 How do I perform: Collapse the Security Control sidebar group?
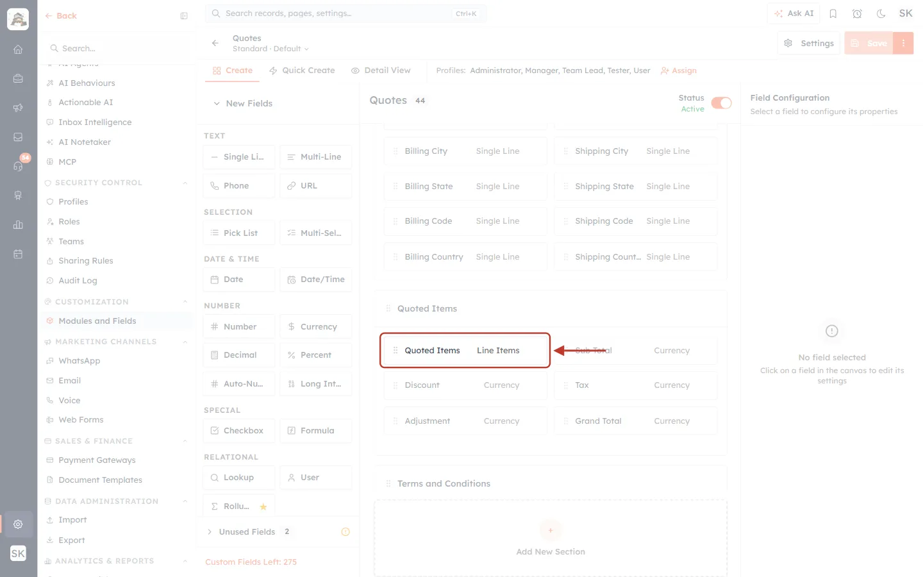pos(185,183)
